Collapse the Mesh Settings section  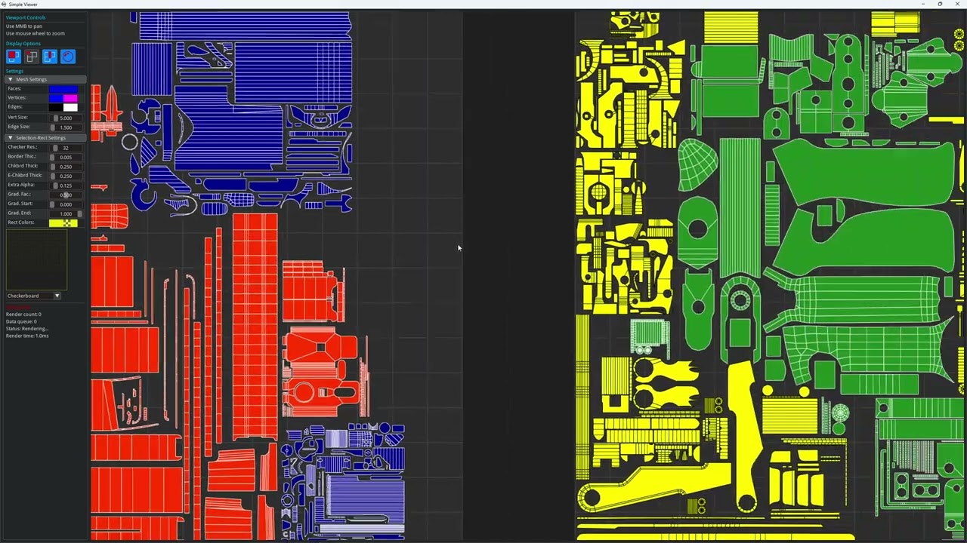45,79
